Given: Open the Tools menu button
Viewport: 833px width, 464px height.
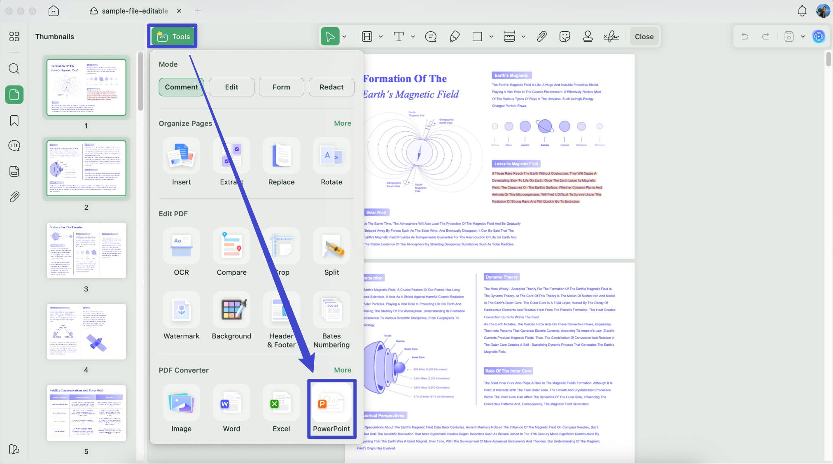Looking at the screenshot, I should pos(172,36).
